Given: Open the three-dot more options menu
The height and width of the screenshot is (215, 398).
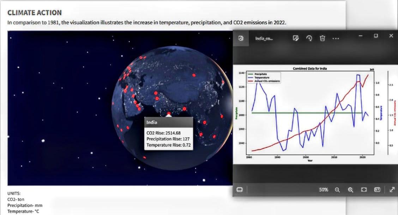Looking at the screenshot, I should (336, 38).
